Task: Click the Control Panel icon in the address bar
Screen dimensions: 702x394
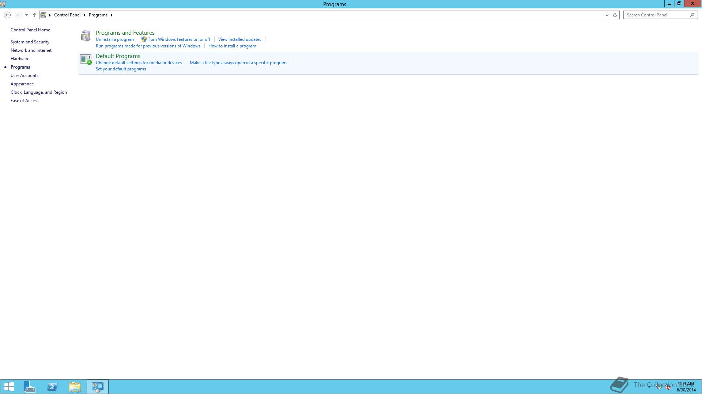Action: (44, 15)
